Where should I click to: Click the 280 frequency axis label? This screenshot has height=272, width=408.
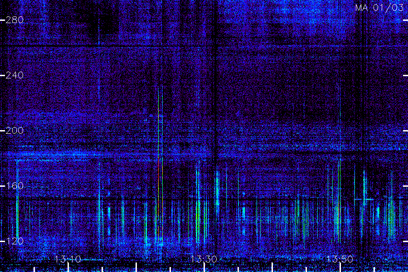[15, 20]
